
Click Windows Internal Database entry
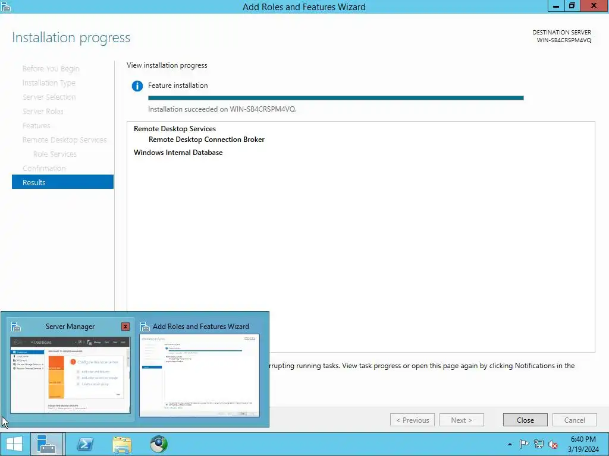tap(178, 153)
